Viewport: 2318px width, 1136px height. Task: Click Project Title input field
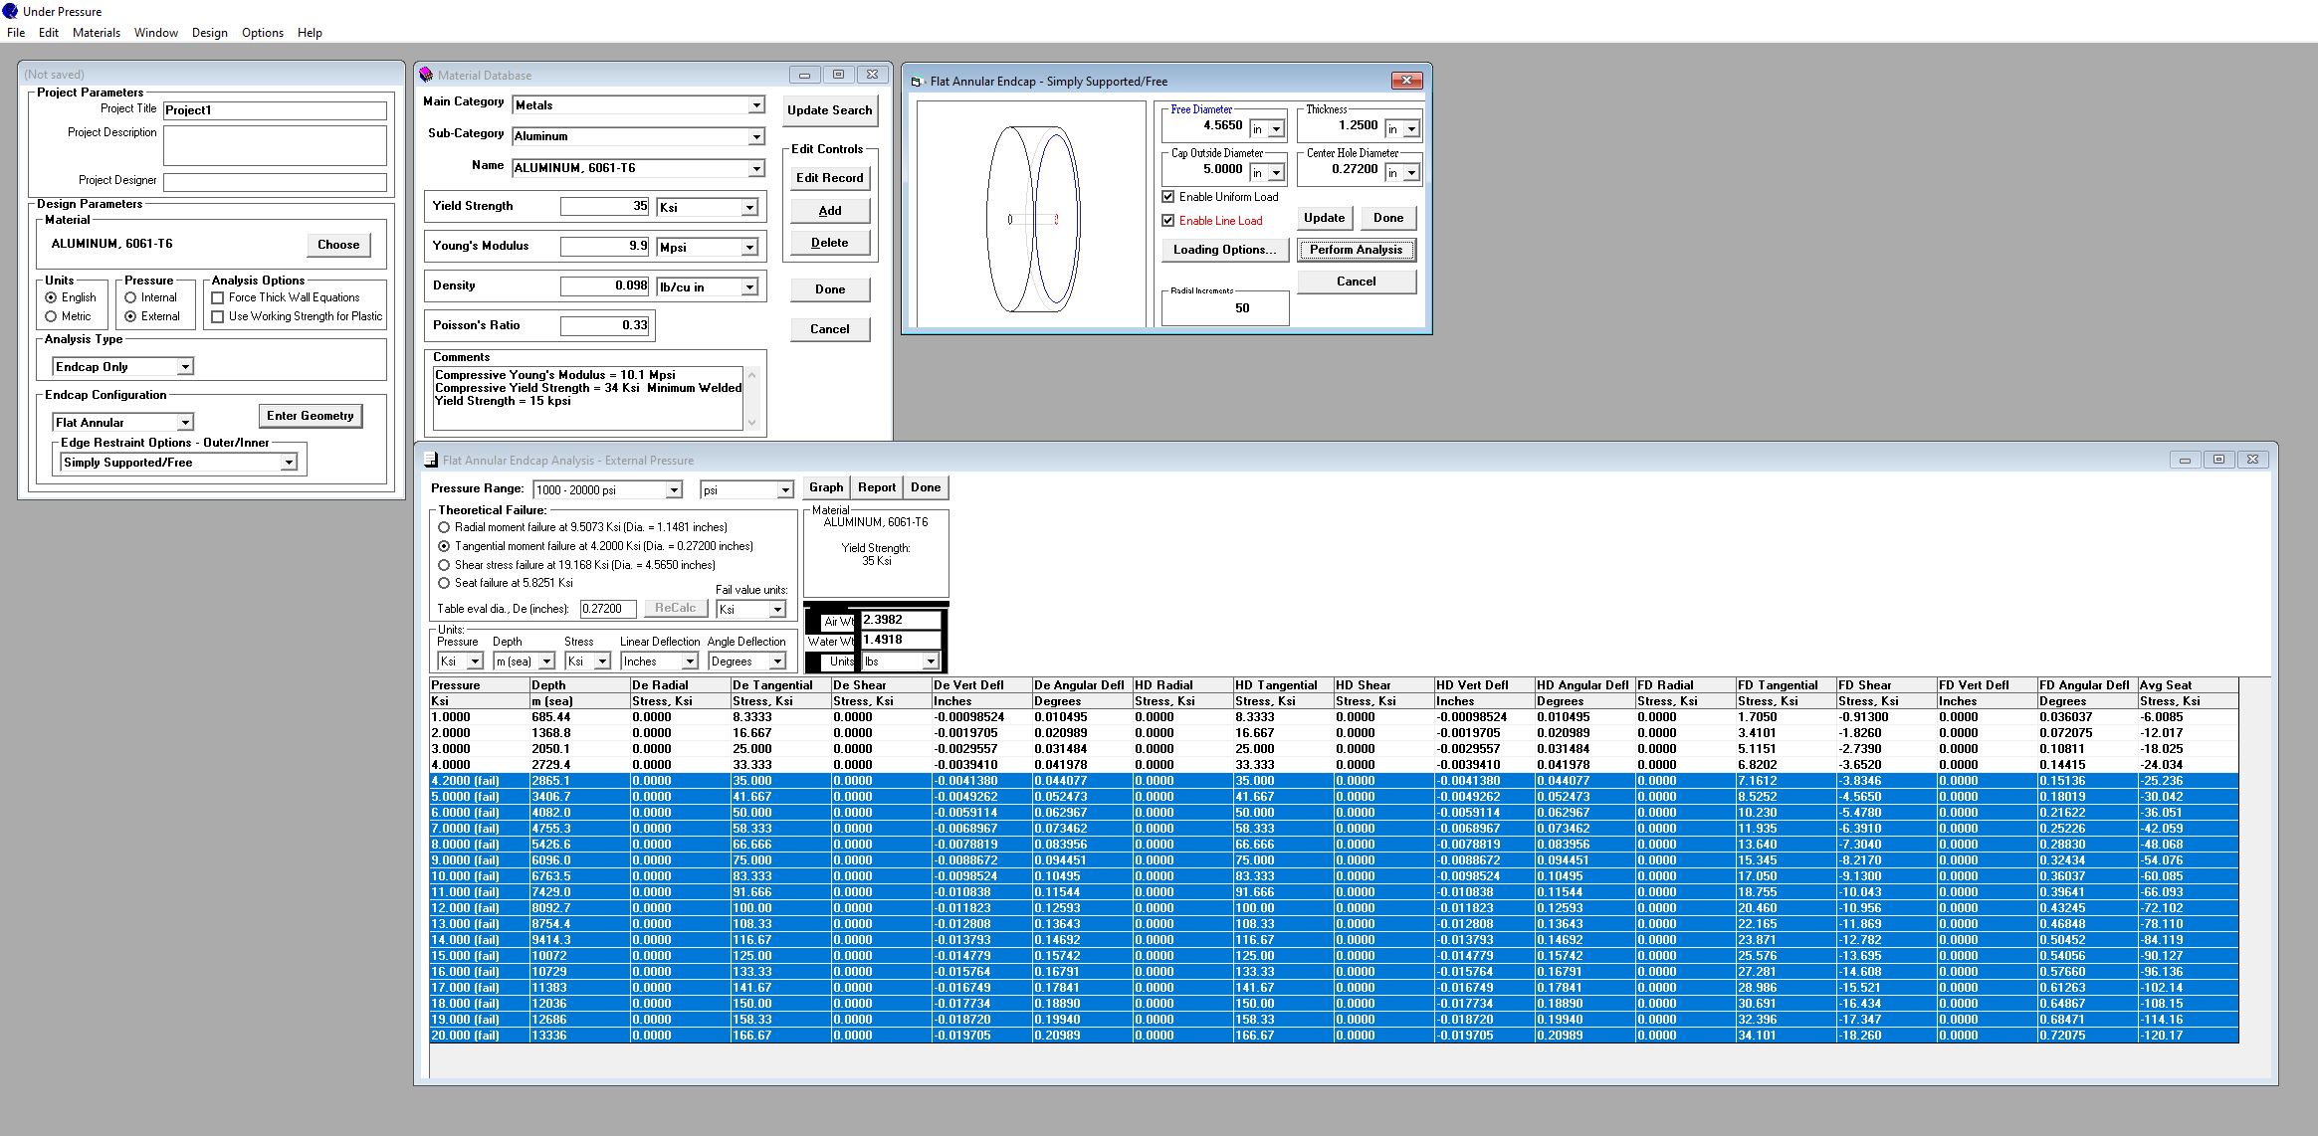275,110
